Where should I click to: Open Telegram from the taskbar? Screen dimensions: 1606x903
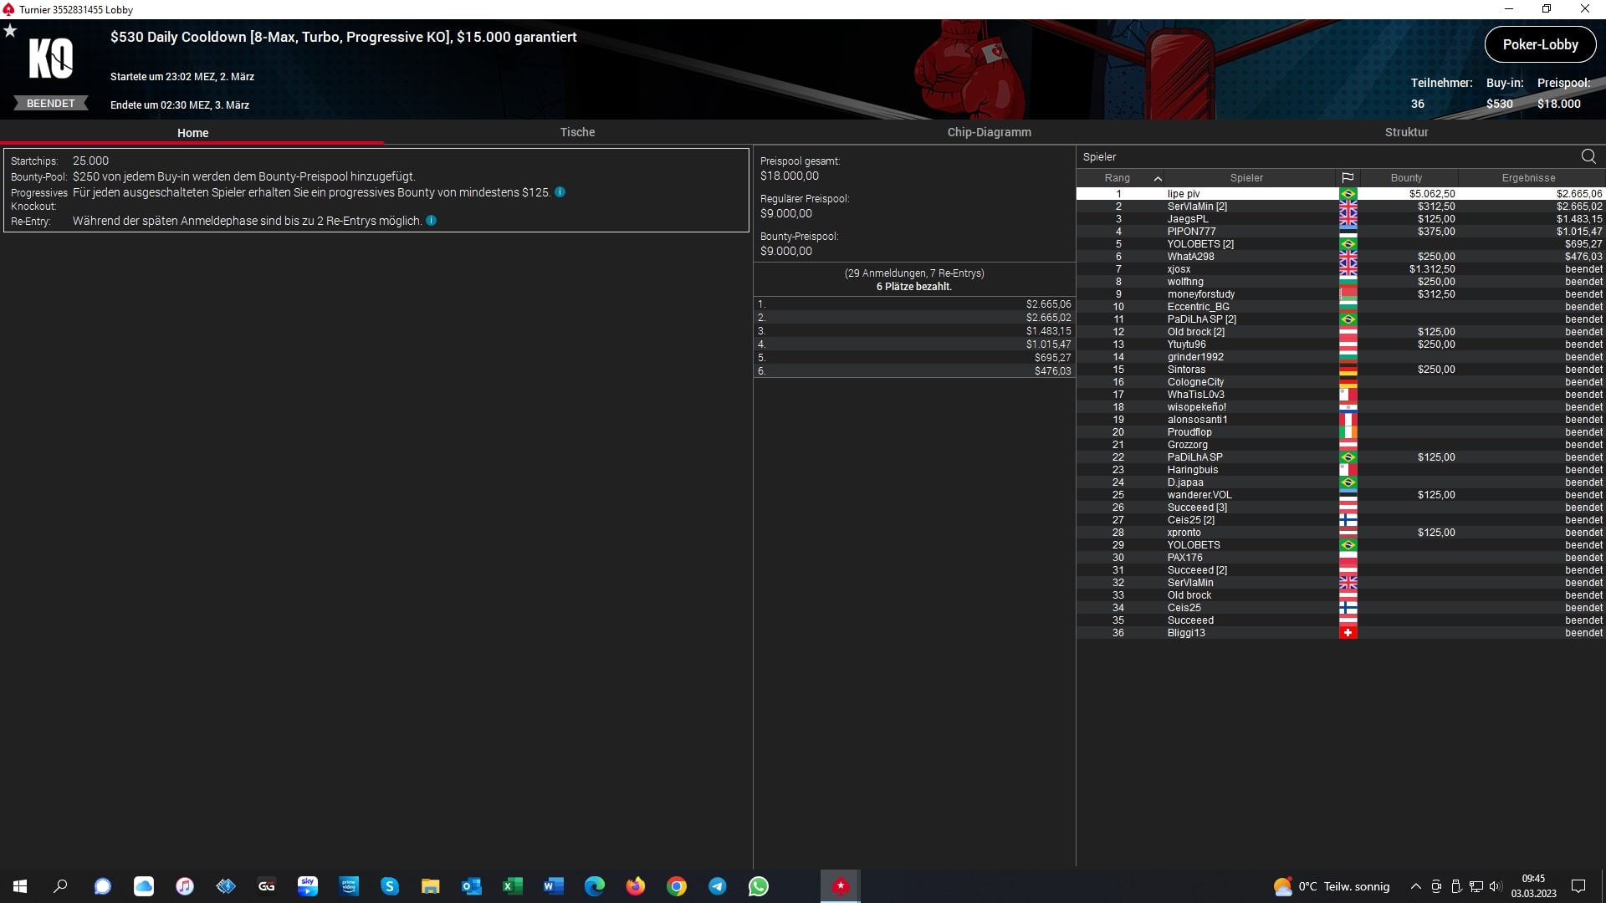click(x=718, y=886)
